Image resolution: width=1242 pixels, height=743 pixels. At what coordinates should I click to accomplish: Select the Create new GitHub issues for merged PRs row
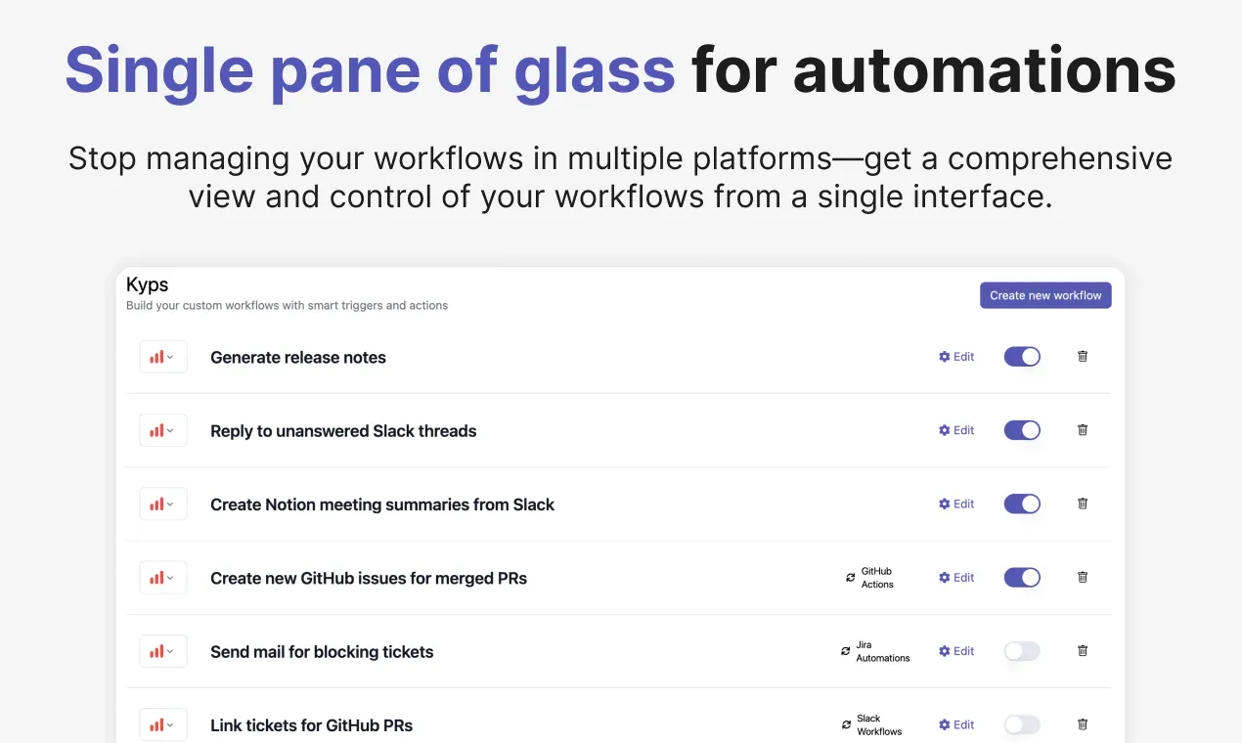point(619,578)
